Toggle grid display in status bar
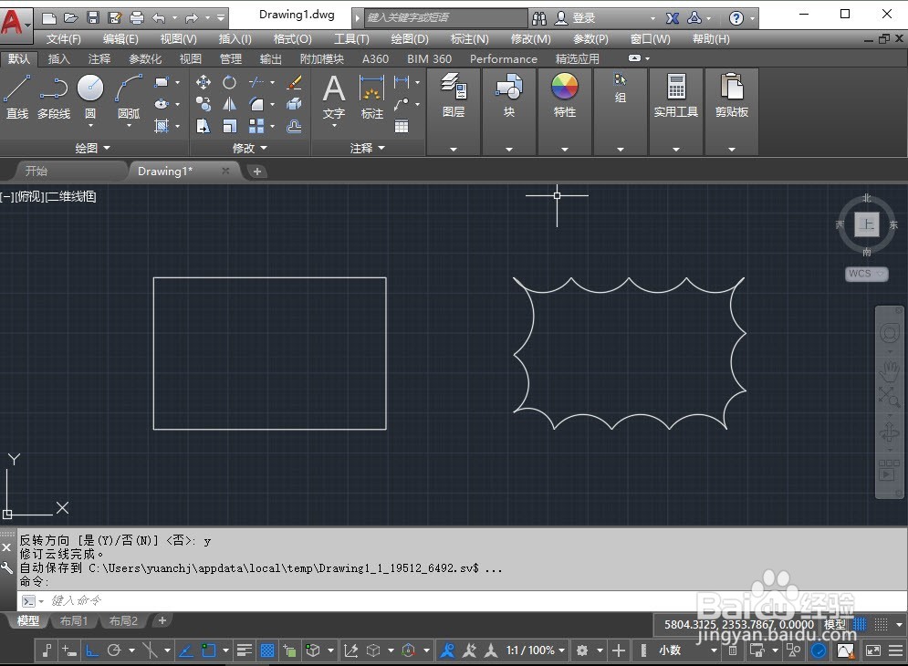908x666 pixels. pyautogui.click(x=860, y=624)
